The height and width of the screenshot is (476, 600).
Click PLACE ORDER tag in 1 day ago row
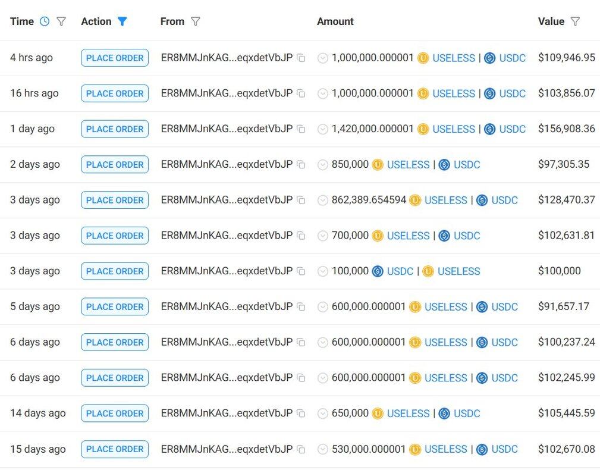tap(115, 129)
